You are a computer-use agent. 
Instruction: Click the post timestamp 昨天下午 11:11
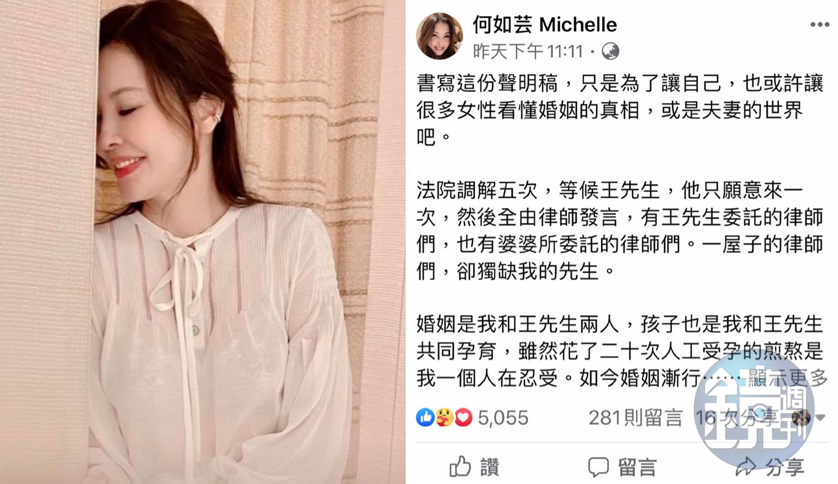(528, 51)
